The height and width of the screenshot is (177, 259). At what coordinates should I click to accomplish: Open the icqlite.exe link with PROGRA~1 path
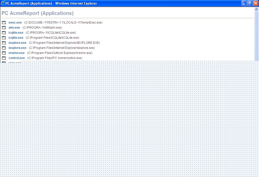point(16,33)
